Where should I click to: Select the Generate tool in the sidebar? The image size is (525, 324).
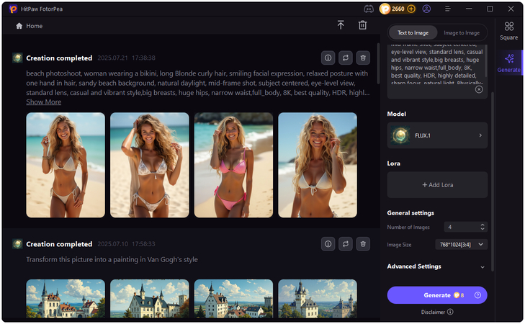[x=509, y=63]
